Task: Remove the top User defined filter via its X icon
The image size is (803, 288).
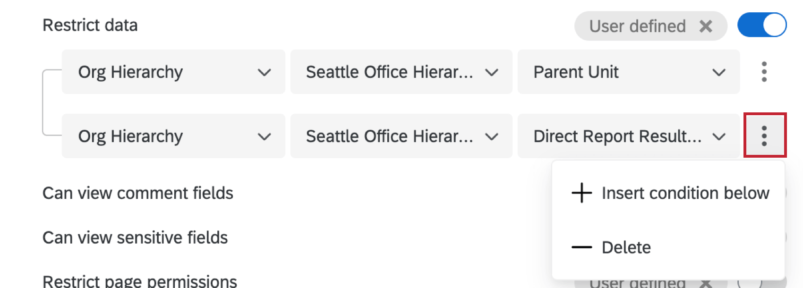Action: click(706, 26)
